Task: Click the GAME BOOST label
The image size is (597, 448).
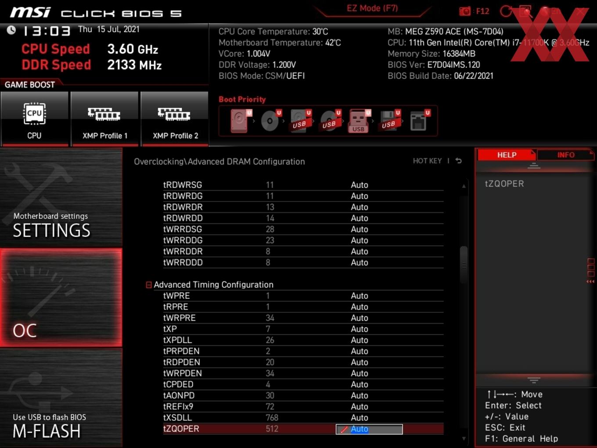Action: tap(30, 85)
